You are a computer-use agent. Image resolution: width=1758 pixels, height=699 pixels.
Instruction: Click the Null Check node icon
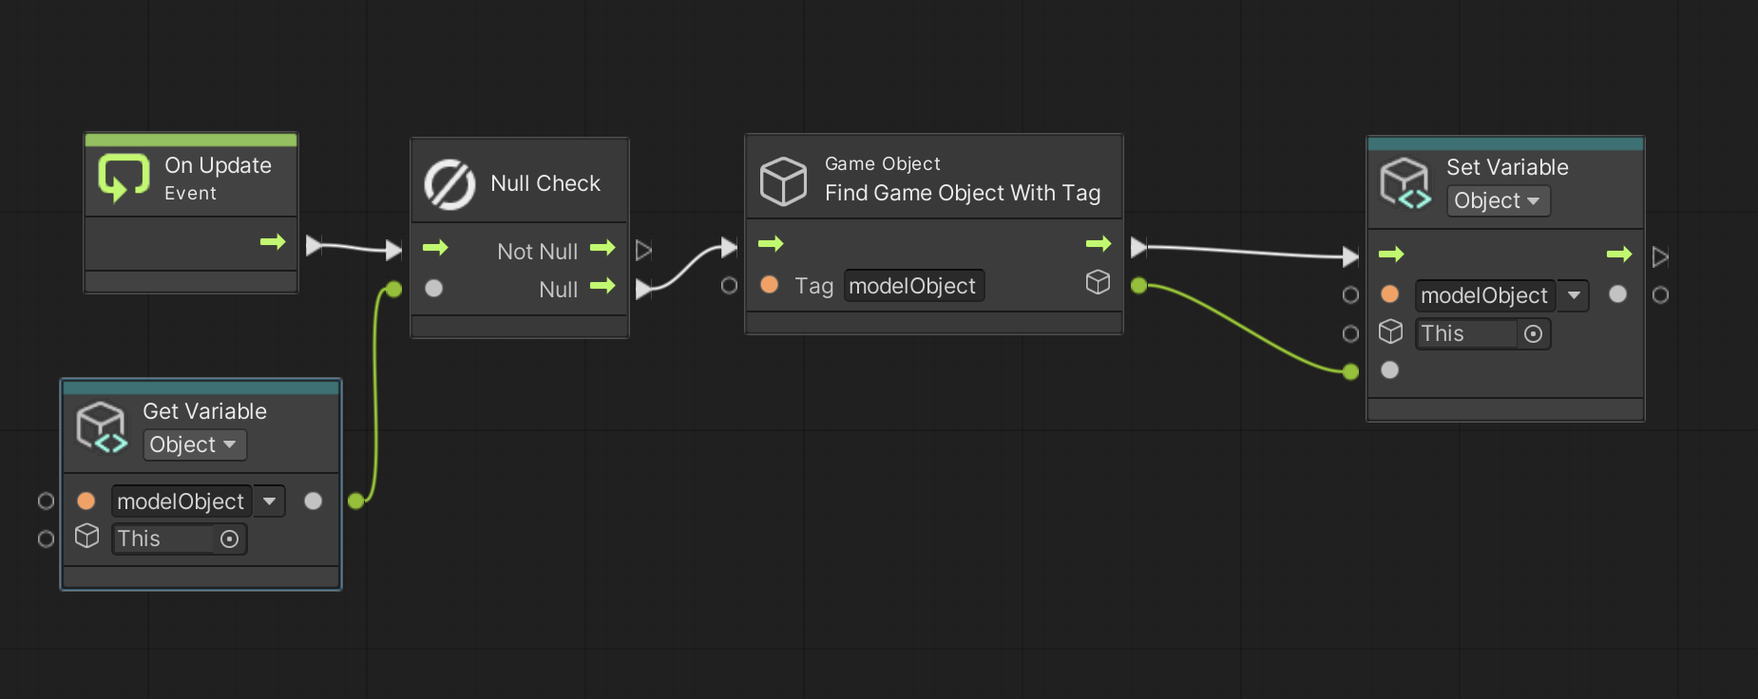click(x=449, y=183)
